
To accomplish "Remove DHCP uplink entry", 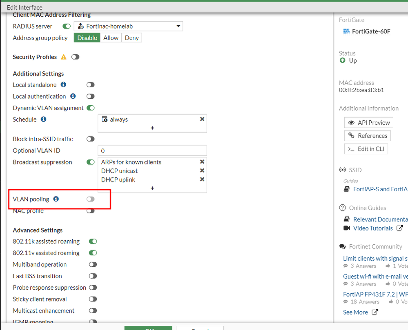I will coord(202,179).
